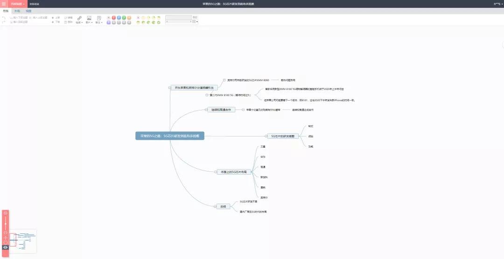Click the 编辑 edit button
504x259 pixels.
pos(68,18)
